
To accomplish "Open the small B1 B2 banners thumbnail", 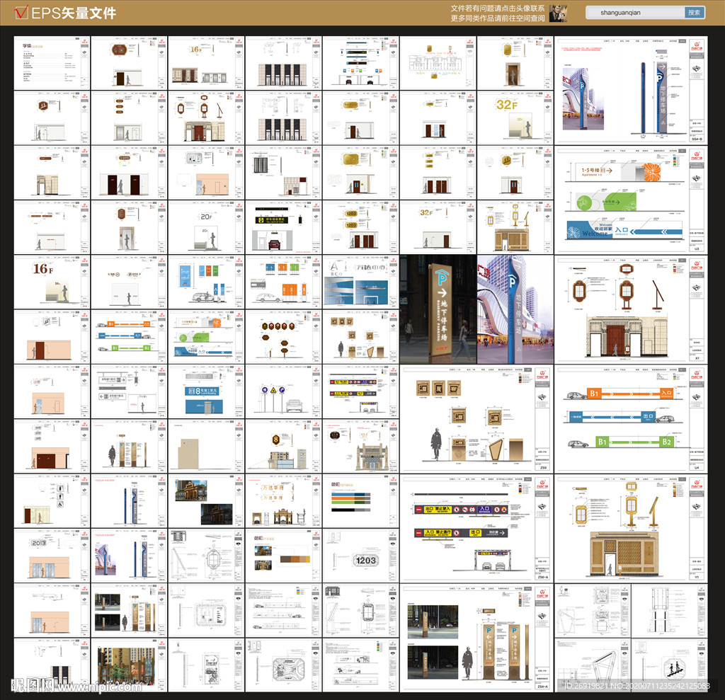I will 129,337.
